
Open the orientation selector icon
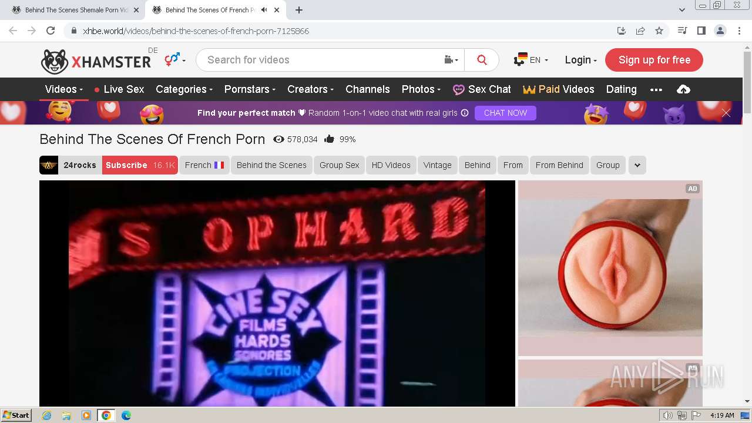(x=175, y=59)
